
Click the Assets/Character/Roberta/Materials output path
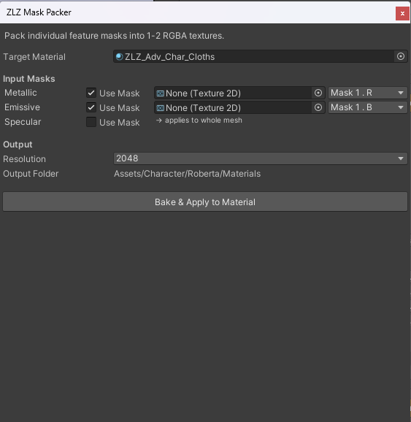pyautogui.click(x=188, y=174)
